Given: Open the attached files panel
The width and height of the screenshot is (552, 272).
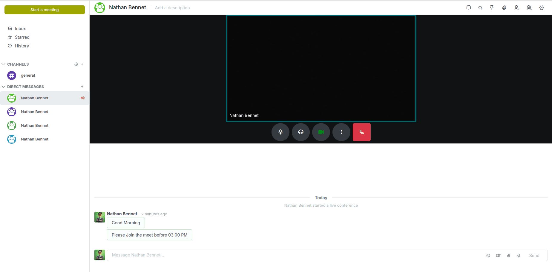Looking at the screenshot, I should point(504,7).
